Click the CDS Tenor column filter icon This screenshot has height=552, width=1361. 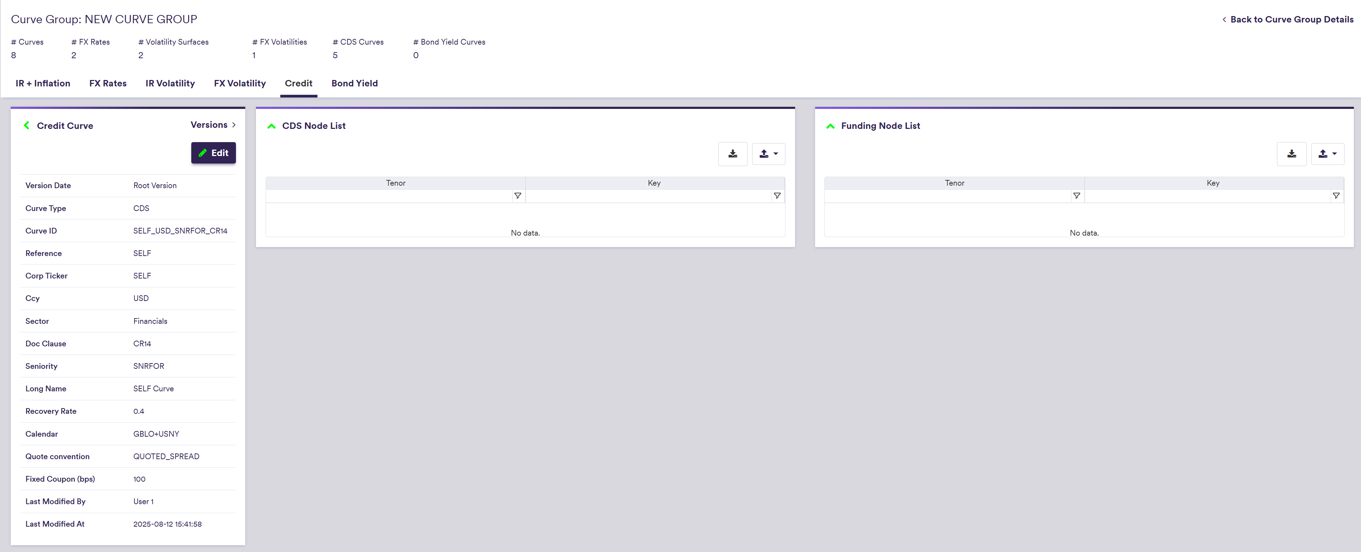[518, 196]
